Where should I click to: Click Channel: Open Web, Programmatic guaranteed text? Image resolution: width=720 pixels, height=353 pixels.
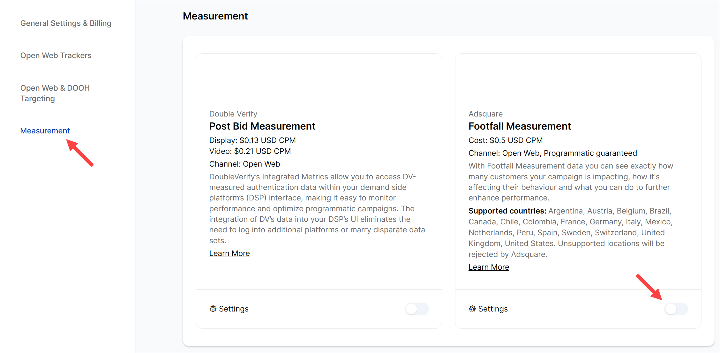(x=552, y=153)
